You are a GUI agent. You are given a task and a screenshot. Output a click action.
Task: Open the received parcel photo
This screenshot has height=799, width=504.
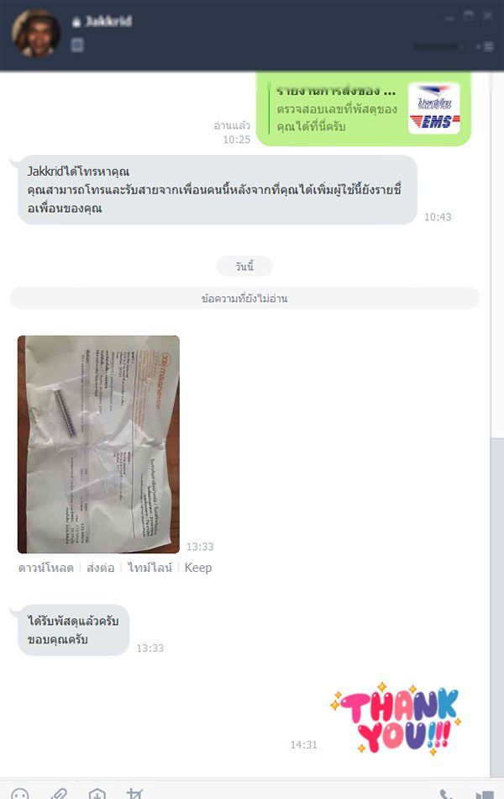tap(98, 444)
